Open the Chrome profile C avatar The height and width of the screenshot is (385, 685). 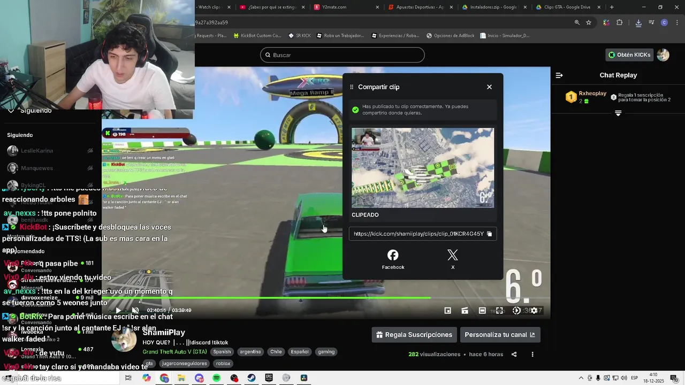tap(664, 22)
